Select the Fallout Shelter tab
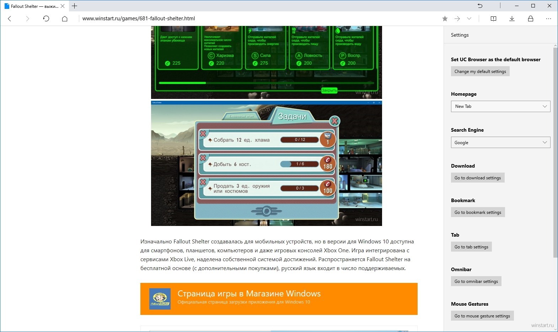This screenshot has width=558, height=332. (x=34, y=6)
